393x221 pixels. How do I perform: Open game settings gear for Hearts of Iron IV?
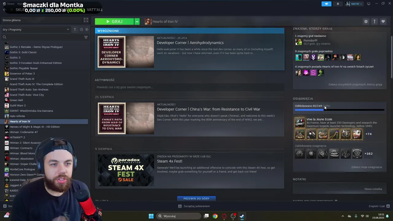pos(366,21)
